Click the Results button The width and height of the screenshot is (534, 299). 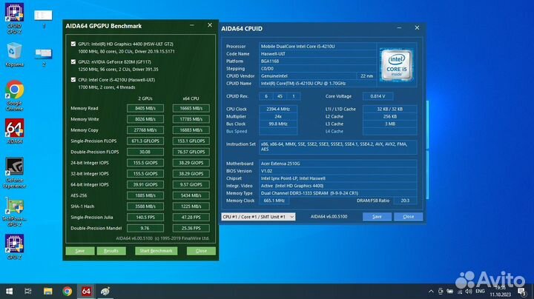click(x=111, y=251)
